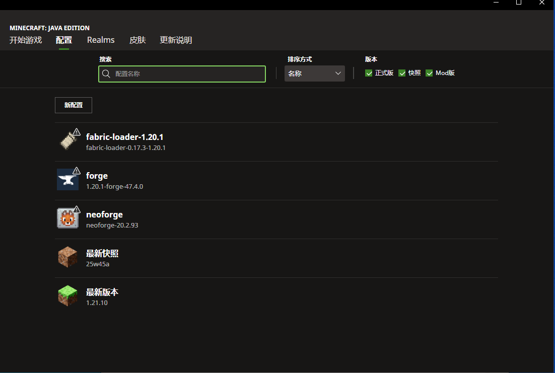Viewport: 555px width, 373px height.
Task: Select the 开始游戏 menu item
Action: click(26, 40)
